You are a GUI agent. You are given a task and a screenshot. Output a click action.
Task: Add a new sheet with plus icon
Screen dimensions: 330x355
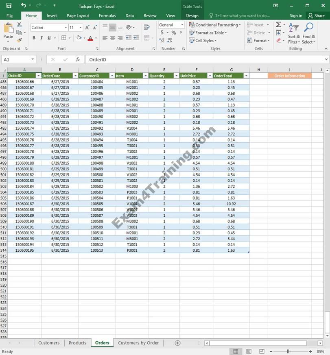pyautogui.click(x=177, y=343)
